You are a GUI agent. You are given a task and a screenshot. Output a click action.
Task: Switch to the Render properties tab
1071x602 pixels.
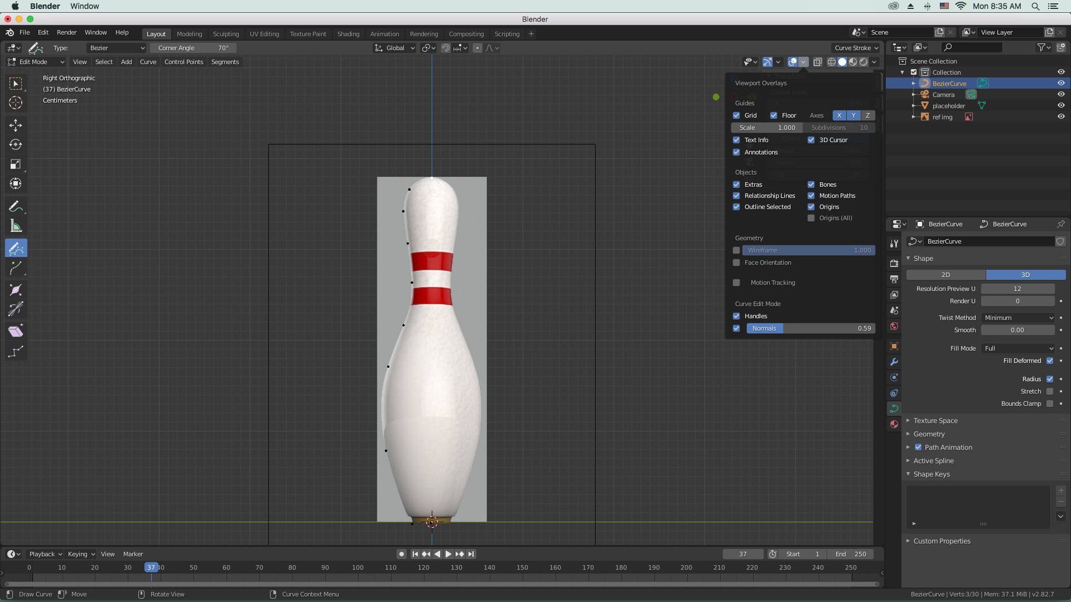click(894, 264)
